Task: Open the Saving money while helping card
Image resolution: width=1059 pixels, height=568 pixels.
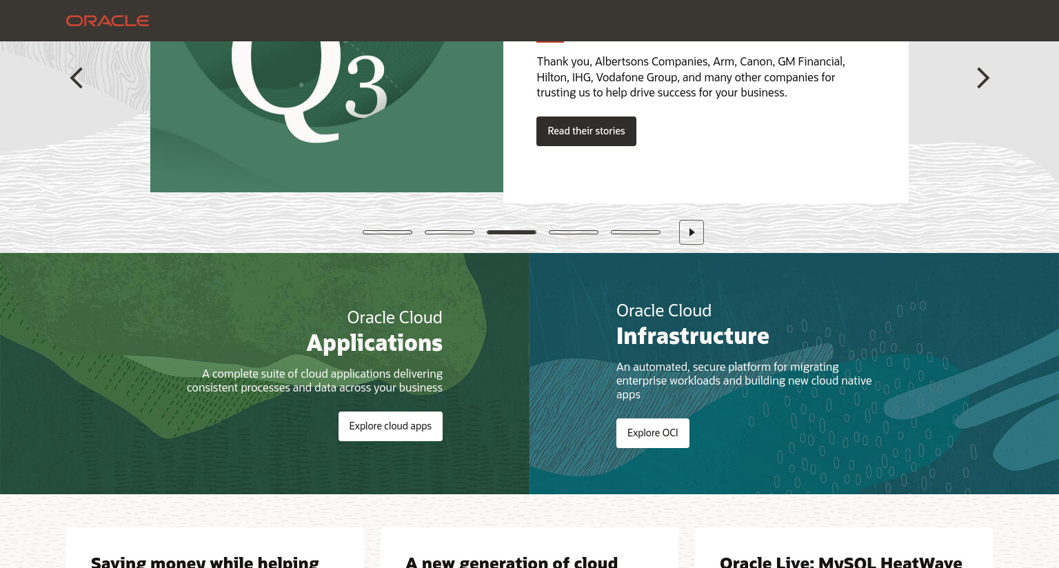Action: click(x=215, y=549)
